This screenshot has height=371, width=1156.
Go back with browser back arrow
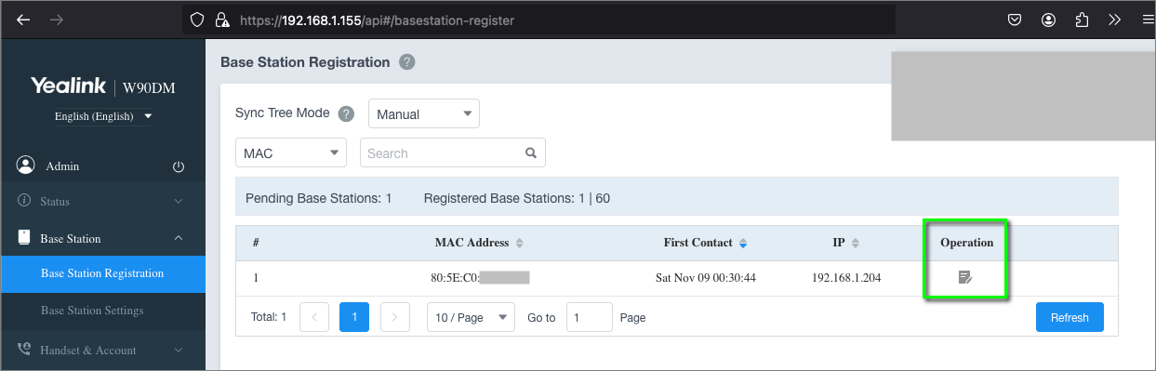point(22,20)
